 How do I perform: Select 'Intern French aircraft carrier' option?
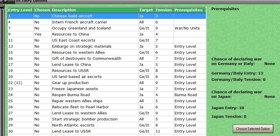tap(107, 22)
